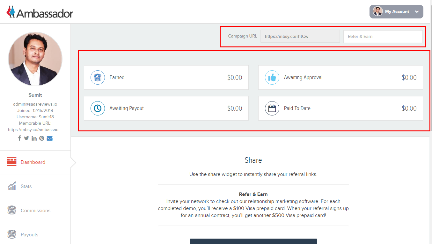This screenshot has width=432, height=244.
Task: Click the Sumit name label
Action: click(35, 95)
